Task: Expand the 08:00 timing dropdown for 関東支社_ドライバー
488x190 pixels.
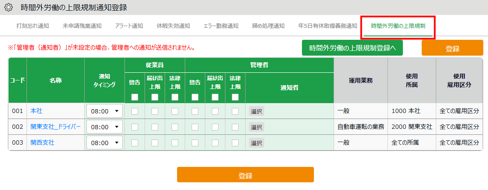Action: pyautogui.click(x=104, y=127)
